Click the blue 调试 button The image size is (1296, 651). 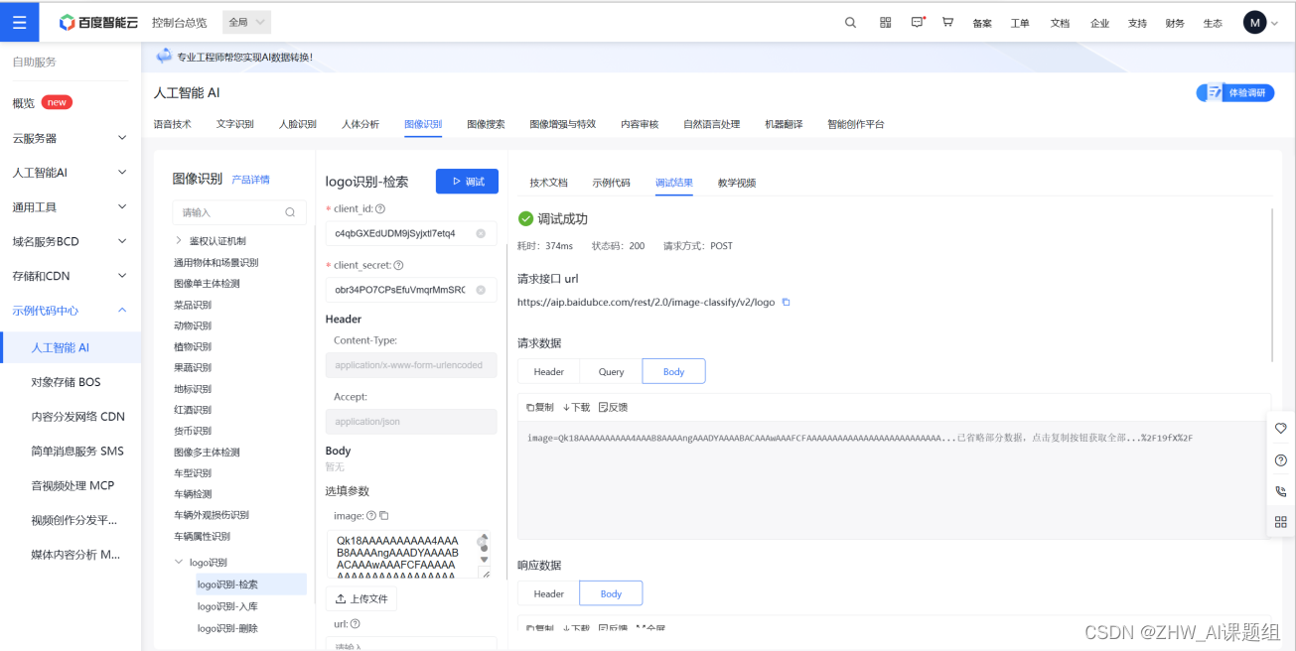click(x=467, y=182)
